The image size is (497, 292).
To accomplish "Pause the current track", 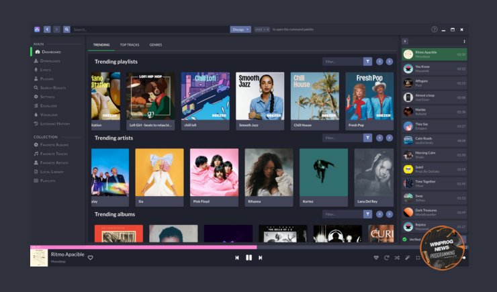I will pyautogui.click(x=248, y=258).
